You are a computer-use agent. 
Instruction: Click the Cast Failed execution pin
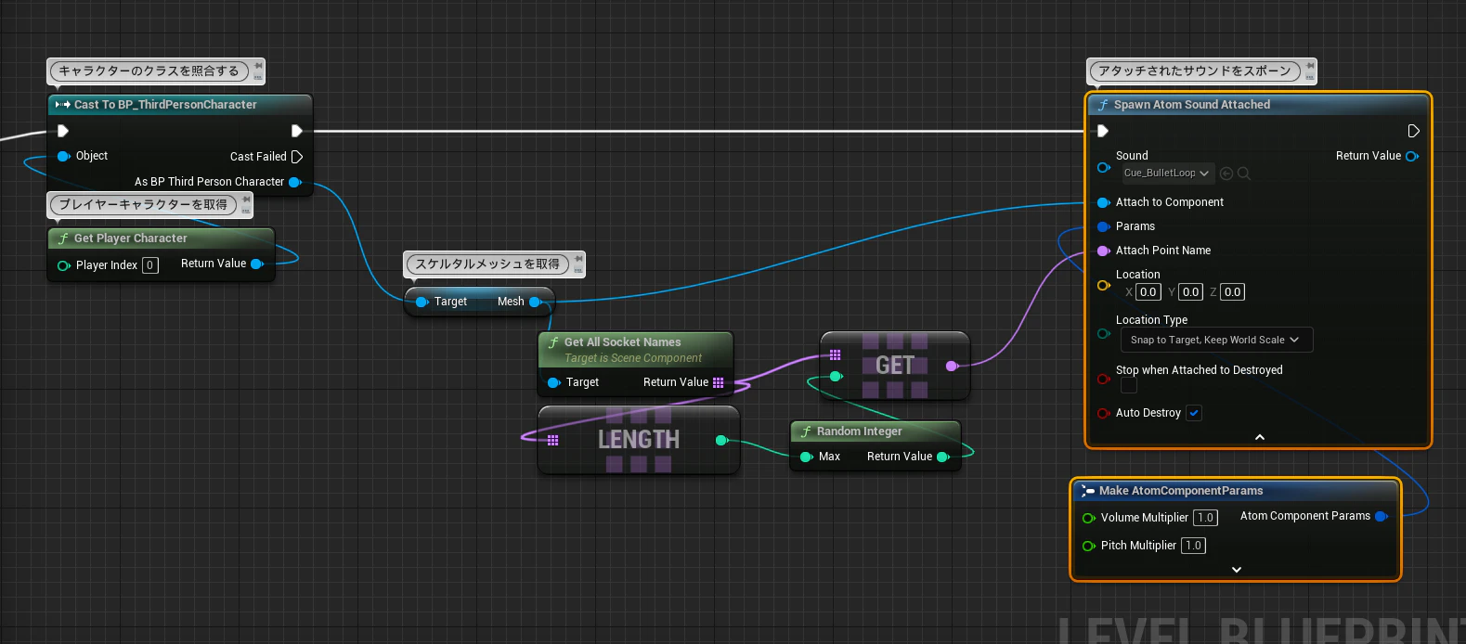pyautogui.click(x=297, y=157)
